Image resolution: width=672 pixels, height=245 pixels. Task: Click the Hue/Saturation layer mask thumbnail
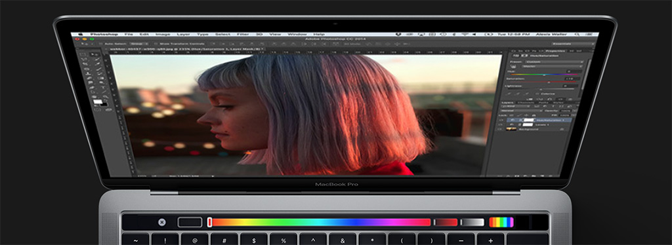coord(528,120)
